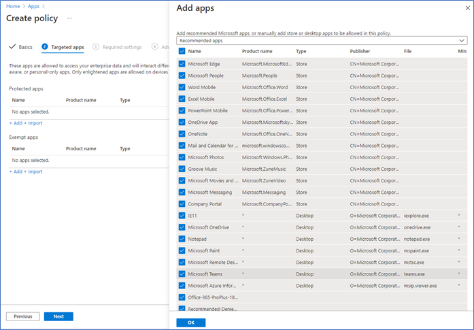Open the Required settings tab
This screenshot has height=330, width=474.
tap(117, 47)
